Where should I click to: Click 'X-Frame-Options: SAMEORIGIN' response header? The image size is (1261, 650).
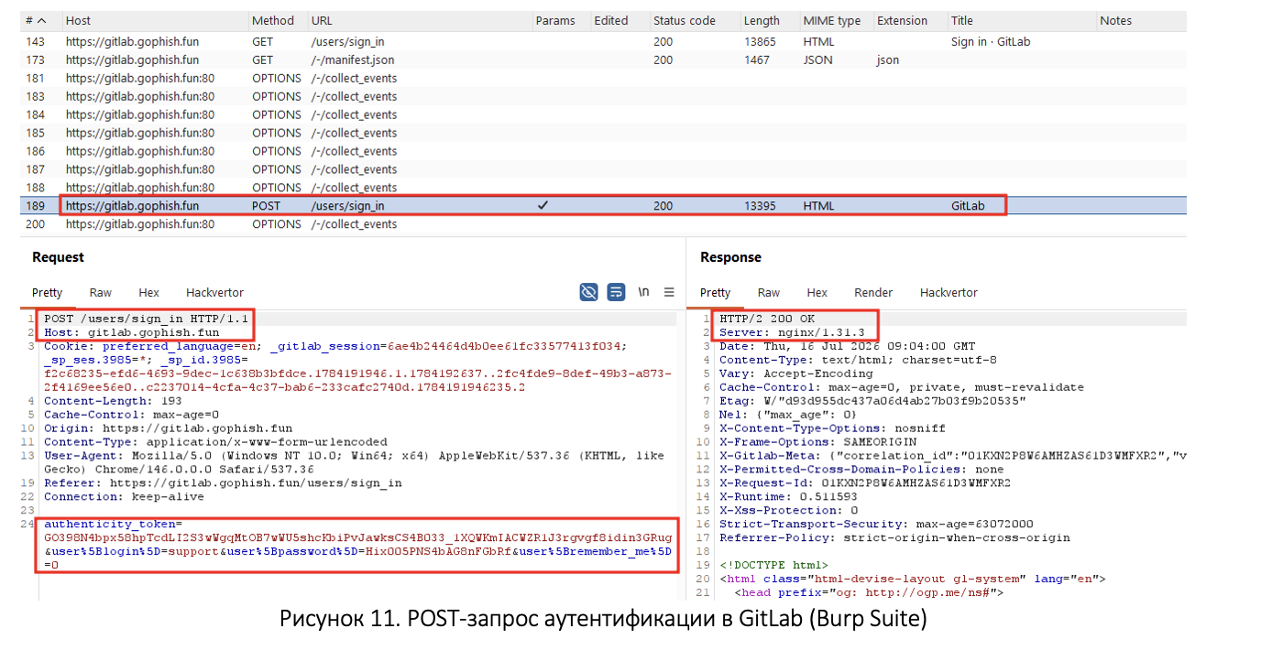click(818, 442)
